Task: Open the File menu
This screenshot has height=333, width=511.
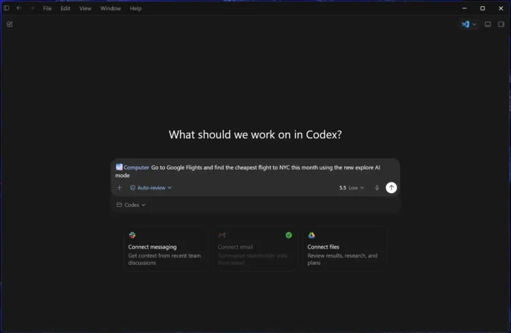Action: point(47,8)
